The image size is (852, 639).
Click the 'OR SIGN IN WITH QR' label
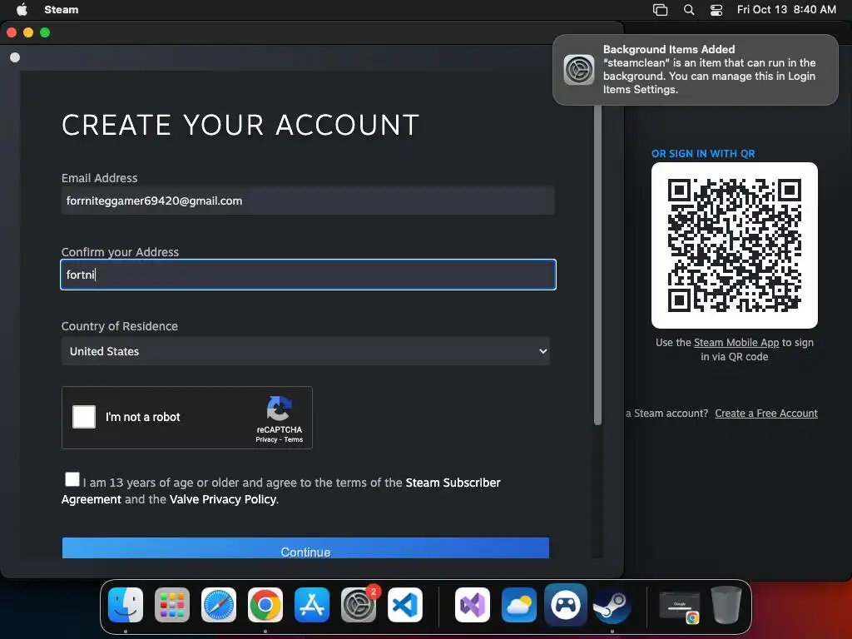click(x=703, y=154)
